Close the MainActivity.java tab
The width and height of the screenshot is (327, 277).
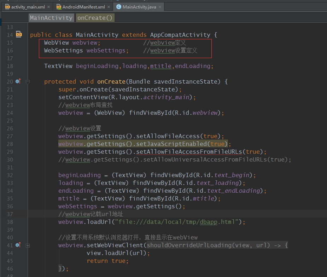point(160,6)
